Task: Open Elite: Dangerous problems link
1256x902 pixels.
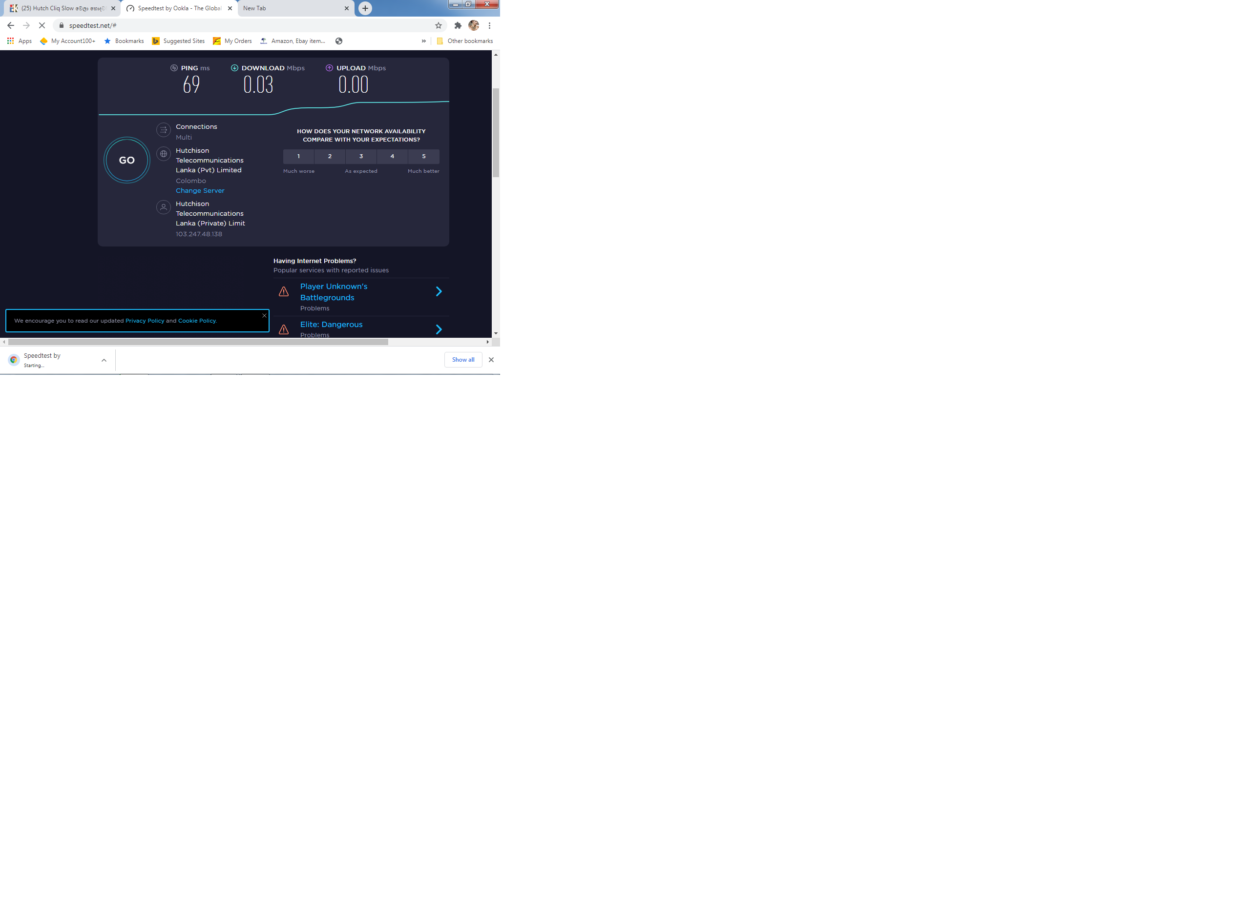Action: coord(331,324)
